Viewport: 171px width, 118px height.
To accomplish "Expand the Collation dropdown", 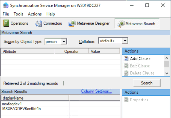I will 125,41.
